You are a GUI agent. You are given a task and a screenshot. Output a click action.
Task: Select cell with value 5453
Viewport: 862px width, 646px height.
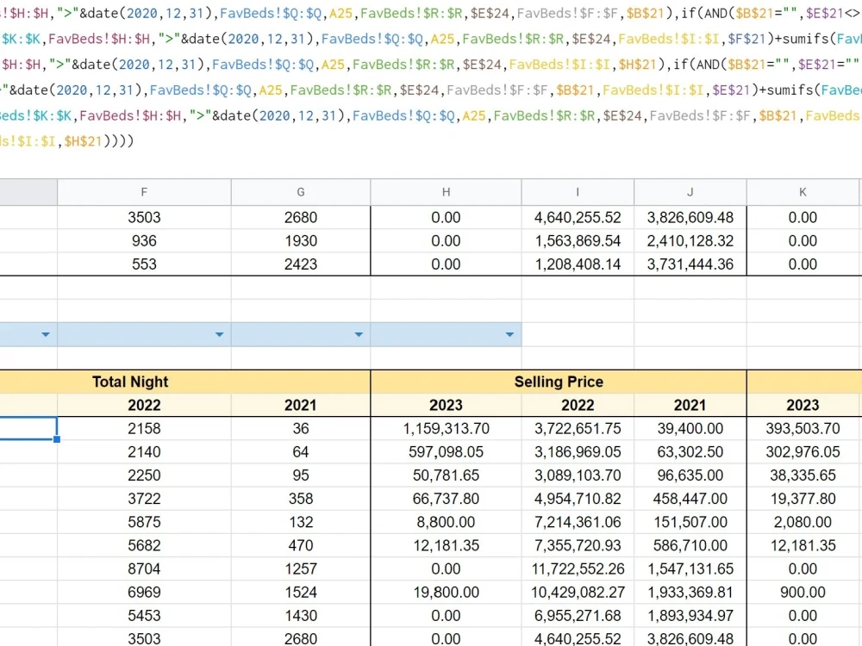144,616
